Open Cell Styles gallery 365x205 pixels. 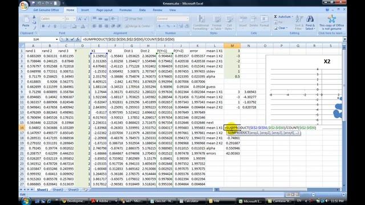pos(229,23)
